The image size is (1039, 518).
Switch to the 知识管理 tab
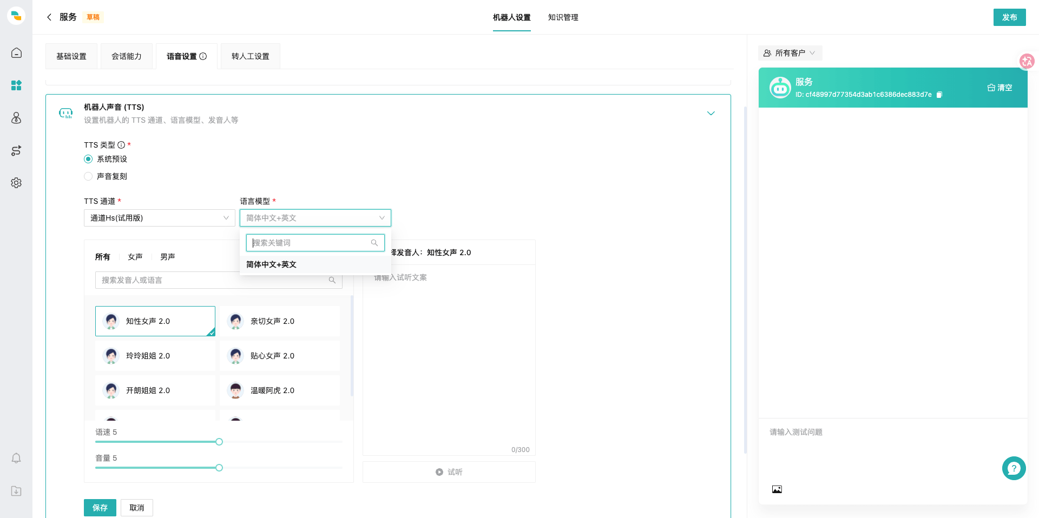pyautogui.click(x=563, y=17)
